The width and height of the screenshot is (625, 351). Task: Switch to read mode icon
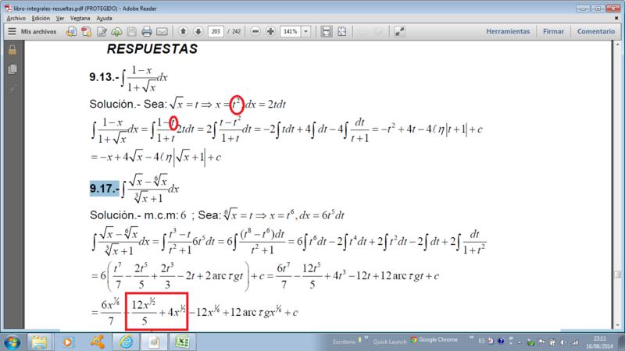click(x=399, y=32)
